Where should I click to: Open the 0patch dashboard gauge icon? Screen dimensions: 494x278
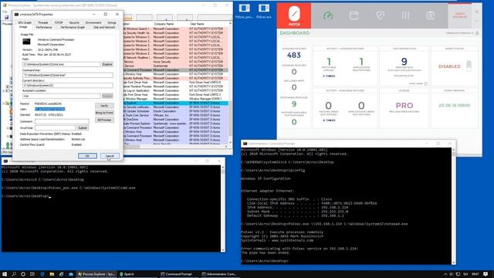(328, 15)
